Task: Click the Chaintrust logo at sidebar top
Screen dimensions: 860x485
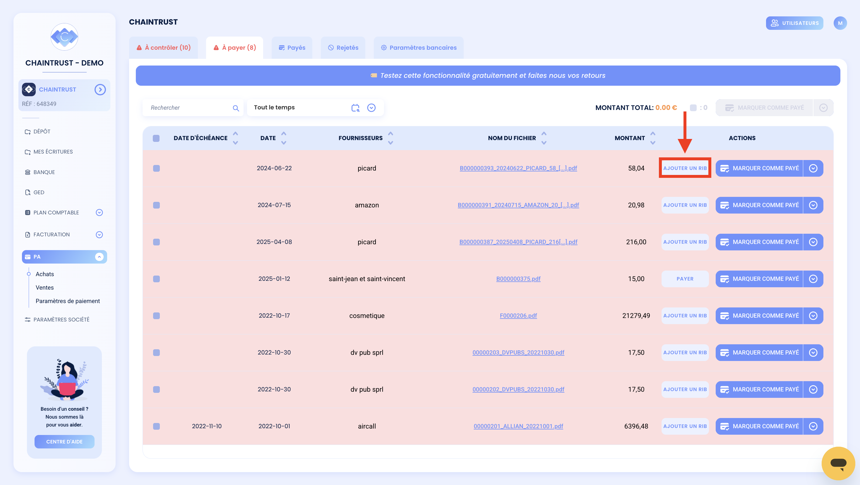Action: [64, 37]
